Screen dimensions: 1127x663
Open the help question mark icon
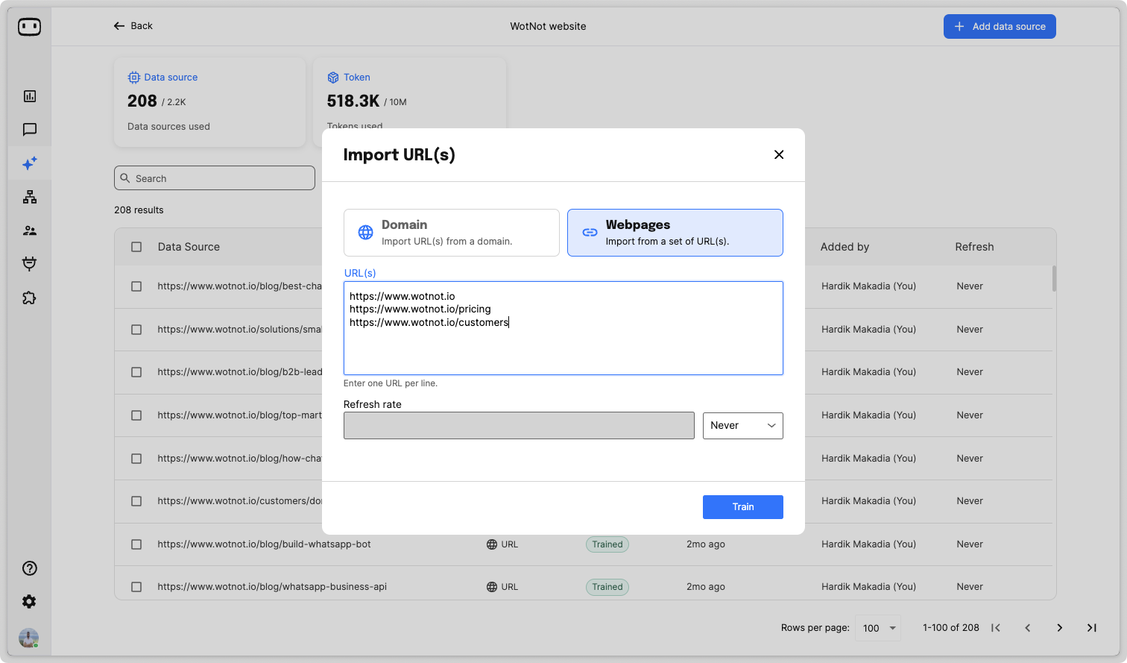click(x=30, y=568)
